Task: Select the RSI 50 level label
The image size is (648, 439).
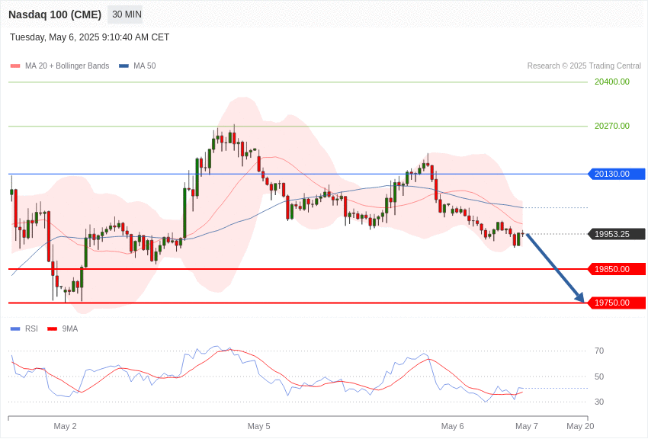Action: point(599,377)
